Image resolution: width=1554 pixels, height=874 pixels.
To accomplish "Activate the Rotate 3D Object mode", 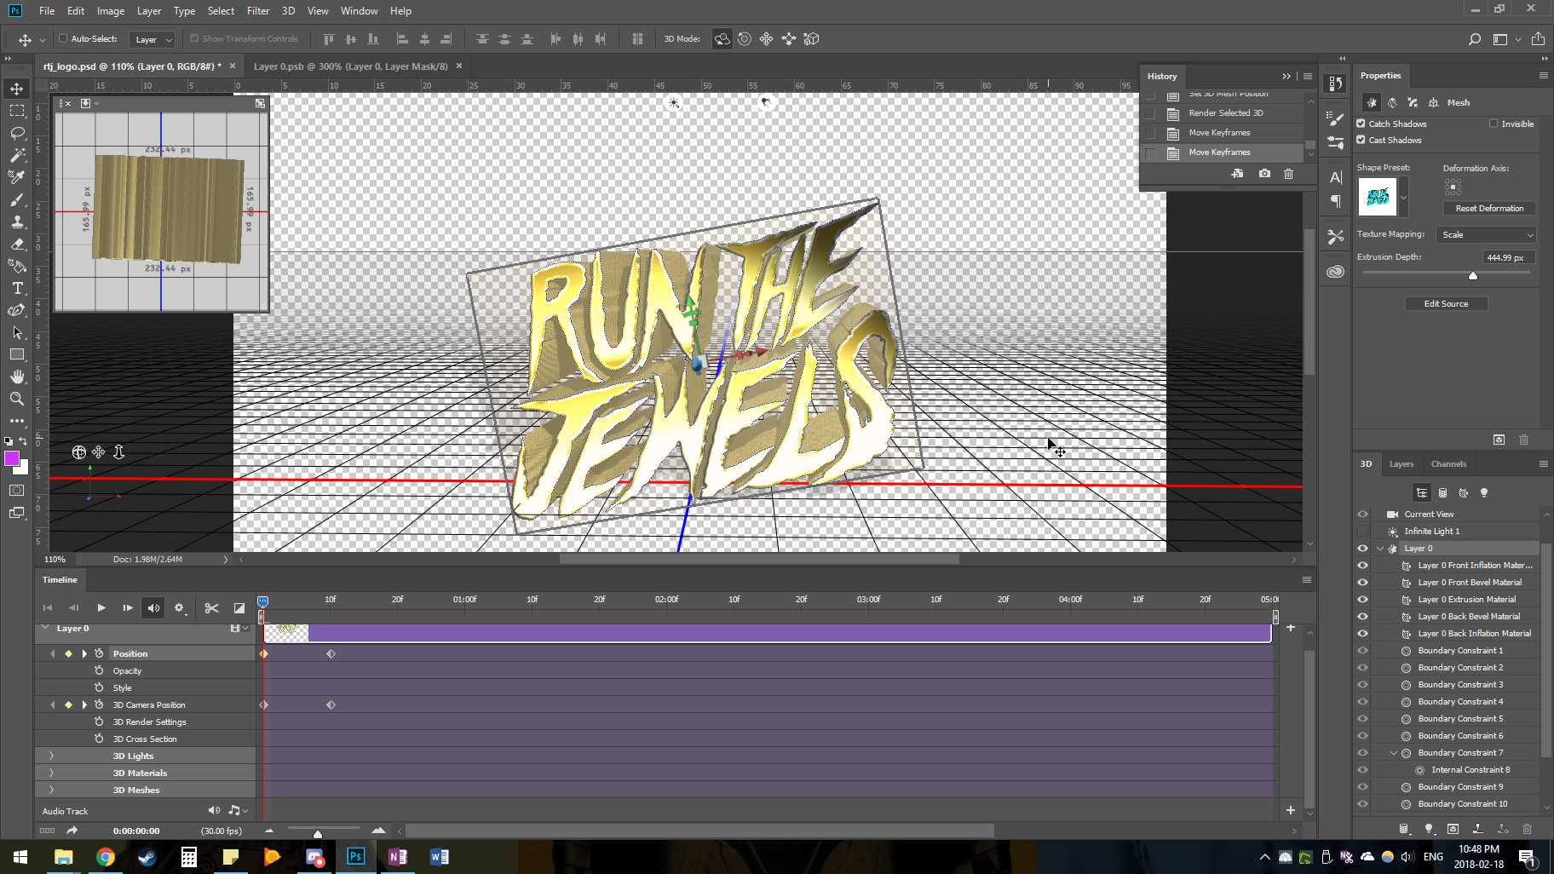I will [x=722, y=38].
